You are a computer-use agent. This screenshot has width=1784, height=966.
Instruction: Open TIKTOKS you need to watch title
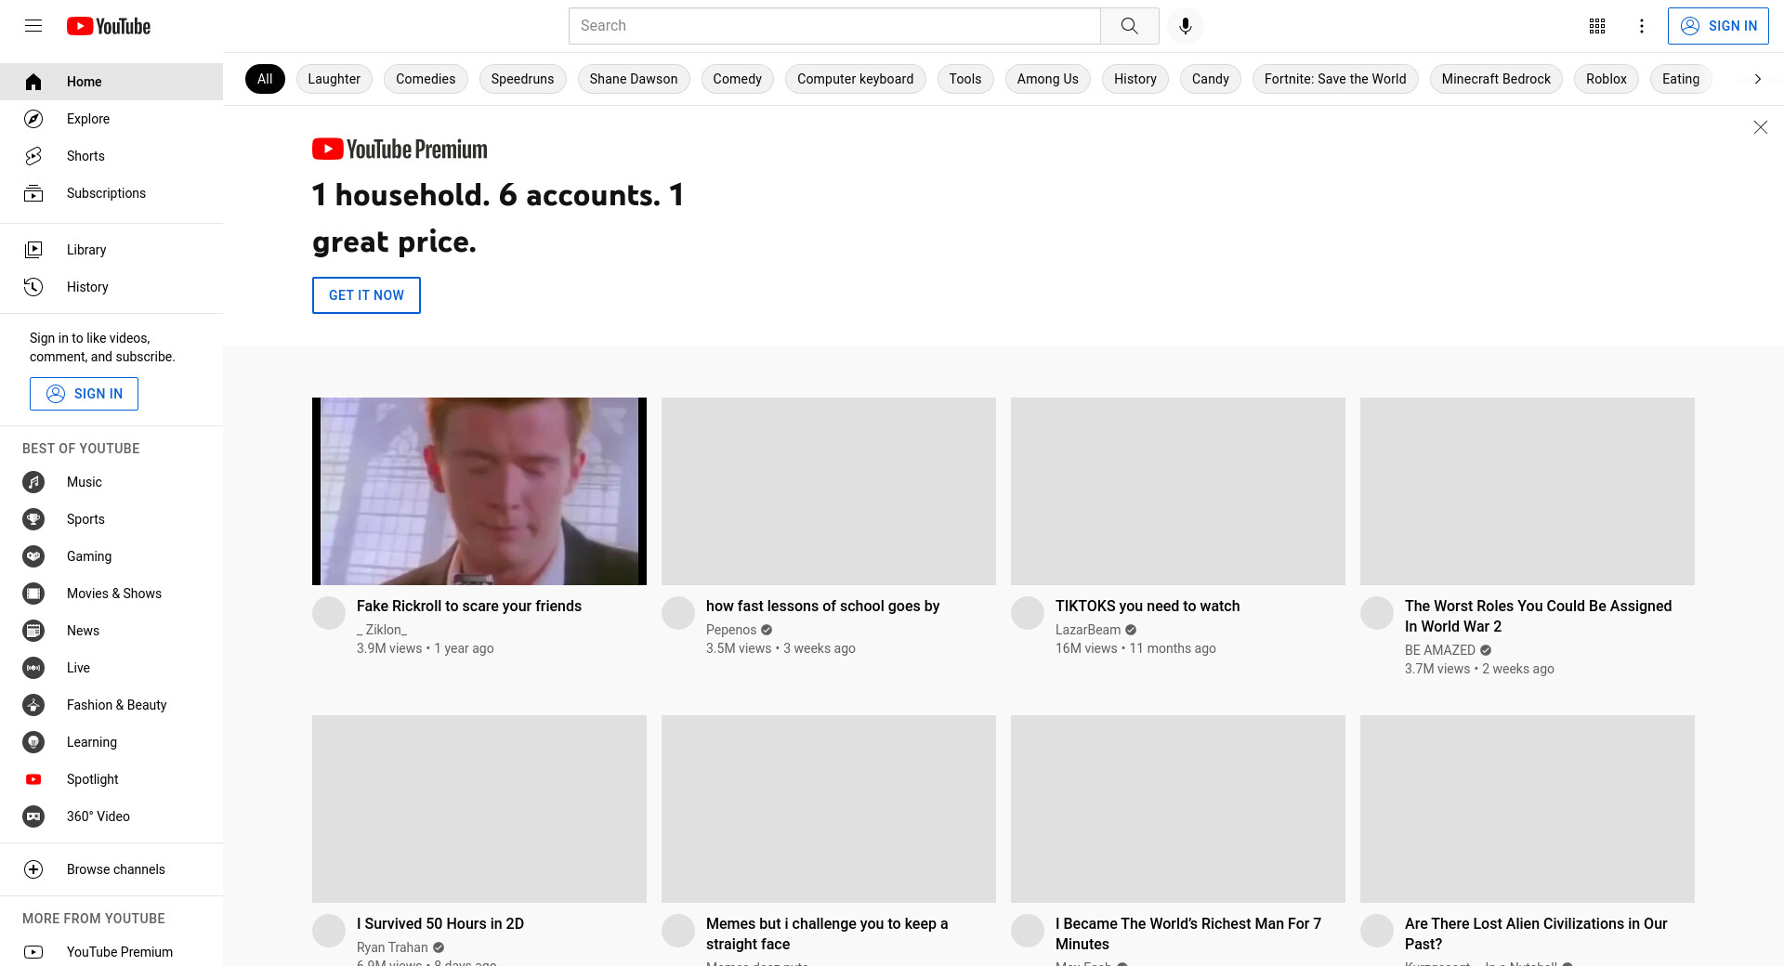tap(1148, 606)
